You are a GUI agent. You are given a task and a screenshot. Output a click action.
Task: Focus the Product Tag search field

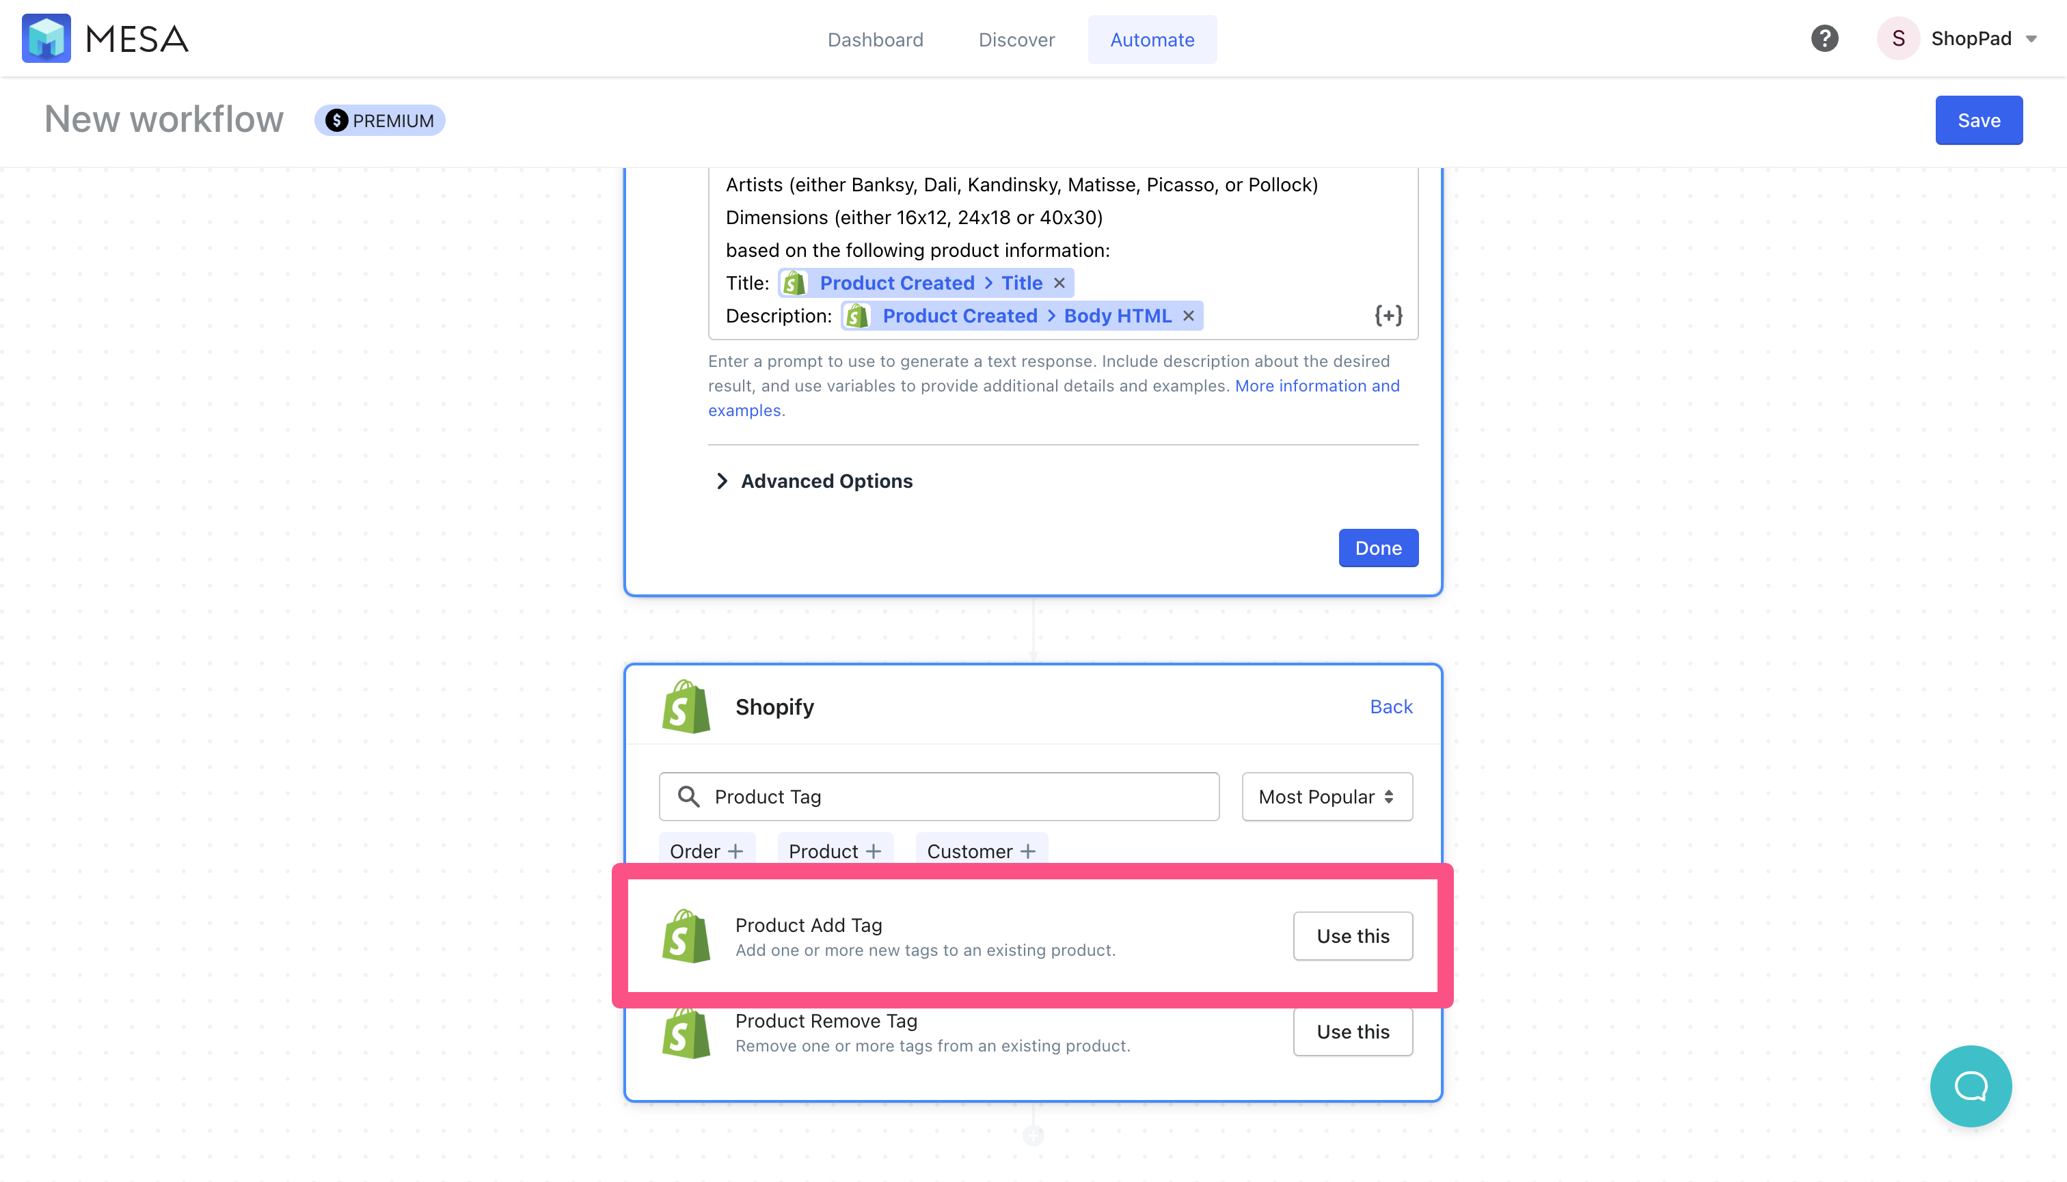point(939,797)
